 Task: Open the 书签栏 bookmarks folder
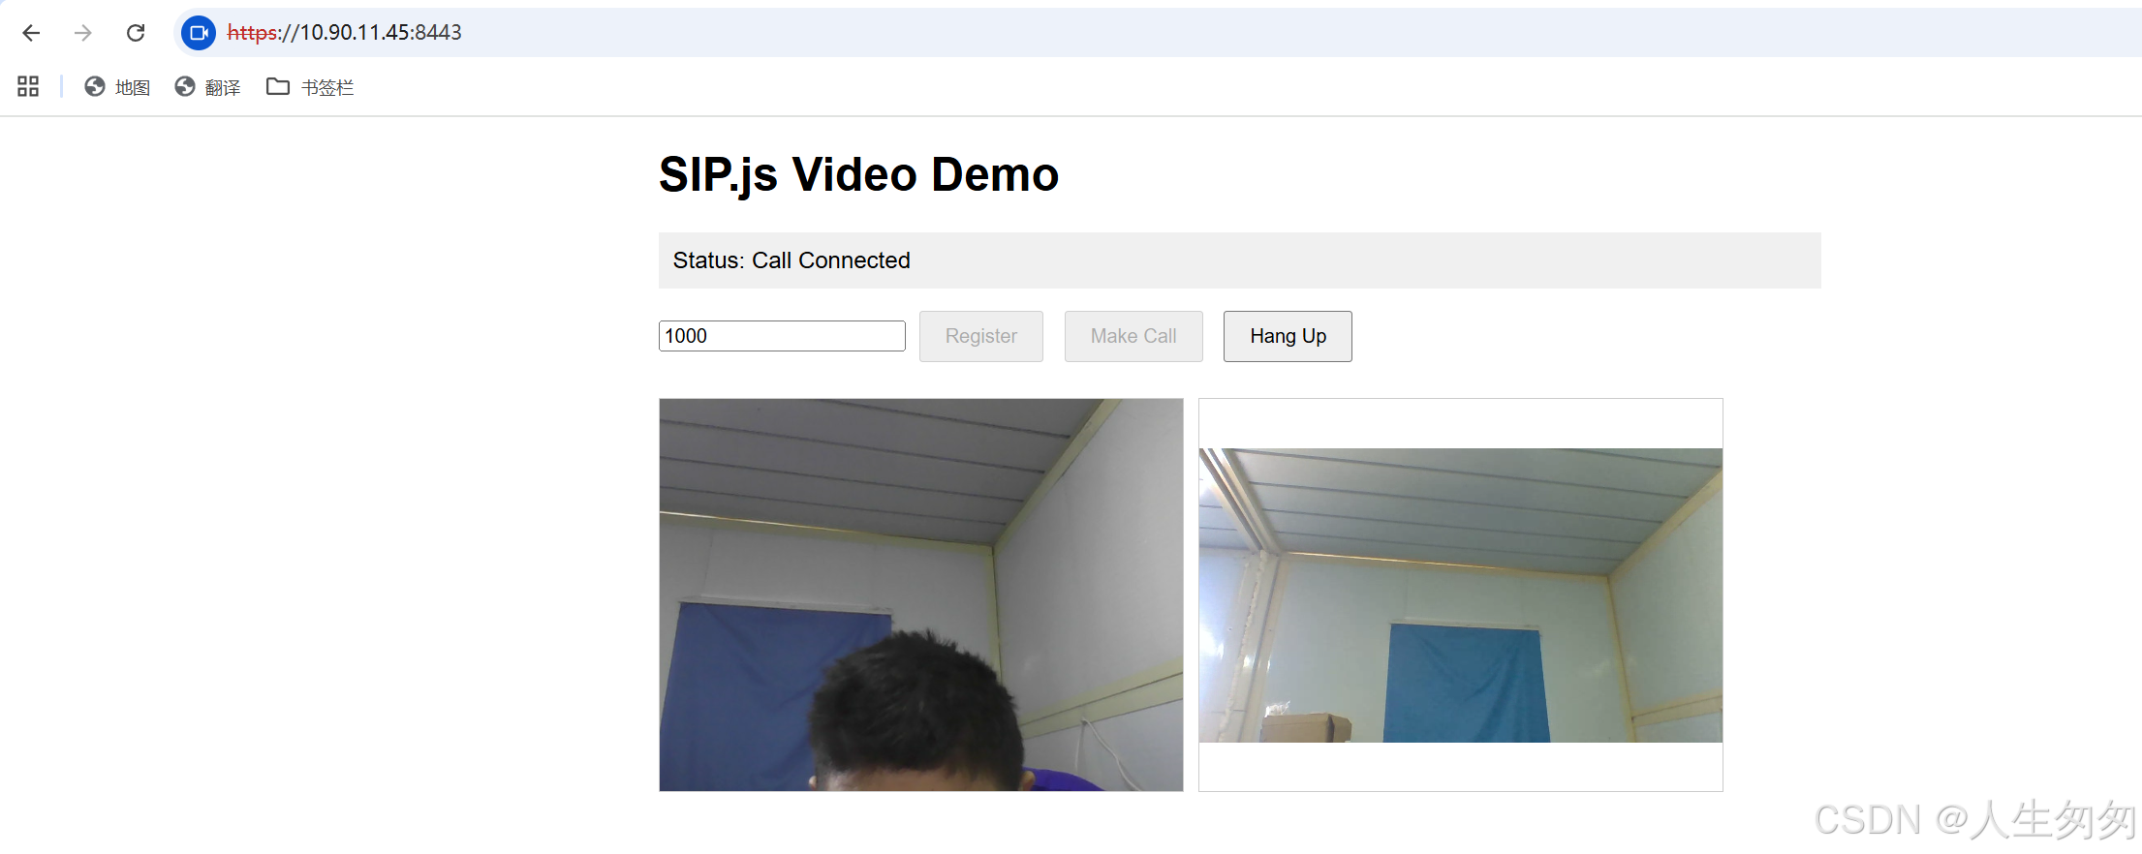[310, 87]
